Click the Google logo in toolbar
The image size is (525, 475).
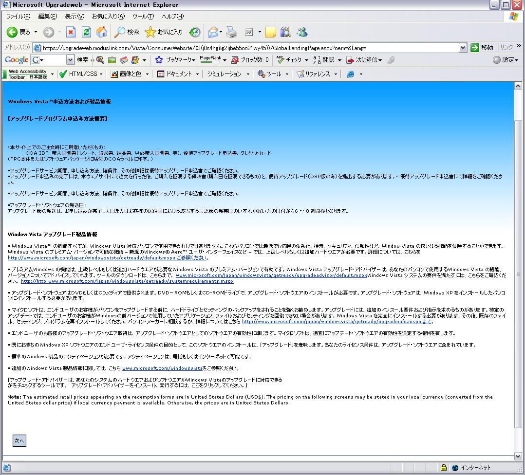point(16,60)
